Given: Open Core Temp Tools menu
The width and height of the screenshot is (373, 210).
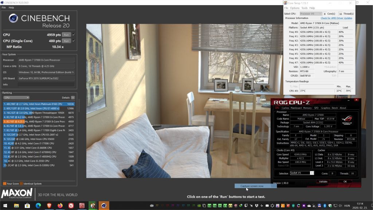Looking at the screenshot, I should click(x=304, y=8).
